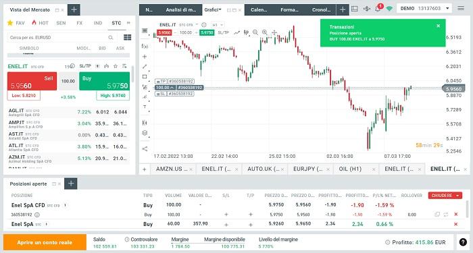This screenshot has height=253, width=473.
Task: Select the FX category tab
Action: click(x=79, y=23)
